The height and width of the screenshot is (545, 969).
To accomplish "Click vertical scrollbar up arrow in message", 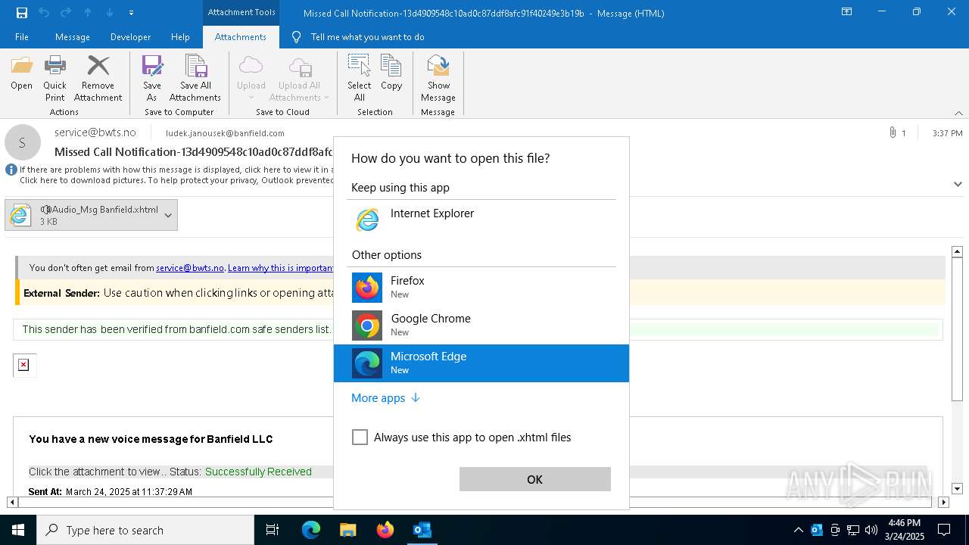I will [958, 251].
